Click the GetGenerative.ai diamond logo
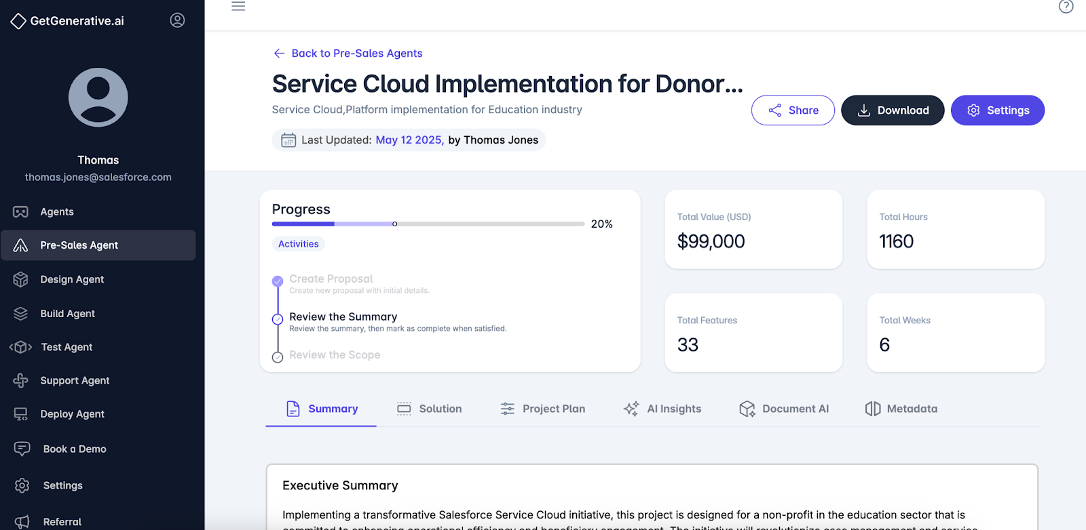The height and width of the screenshot is (530, 1086). 18,21
